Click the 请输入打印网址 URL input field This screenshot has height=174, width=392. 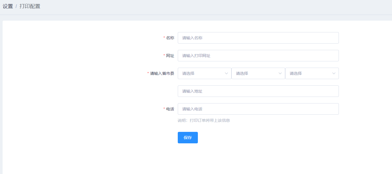coord(258,56)
